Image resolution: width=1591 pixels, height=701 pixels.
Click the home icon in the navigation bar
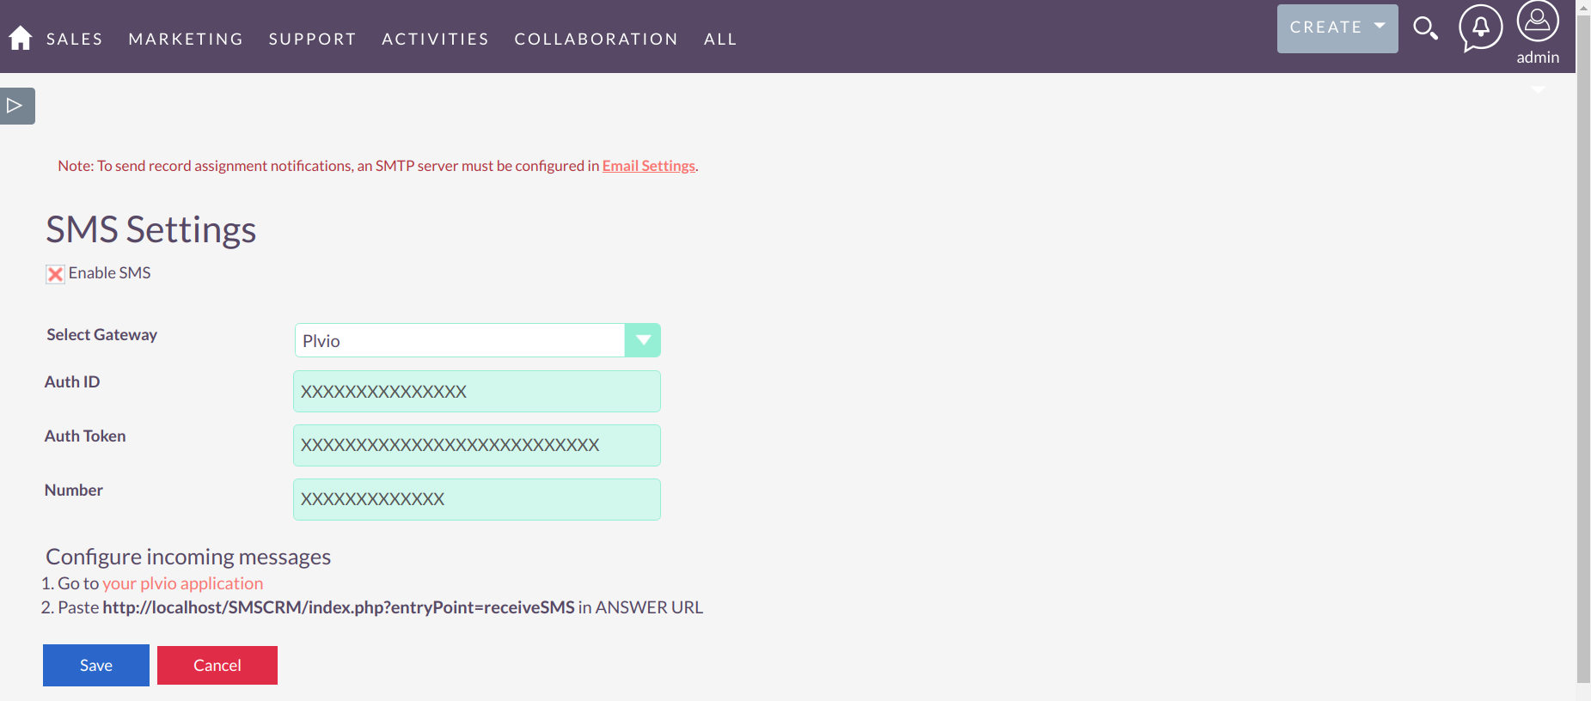point(20,37)
